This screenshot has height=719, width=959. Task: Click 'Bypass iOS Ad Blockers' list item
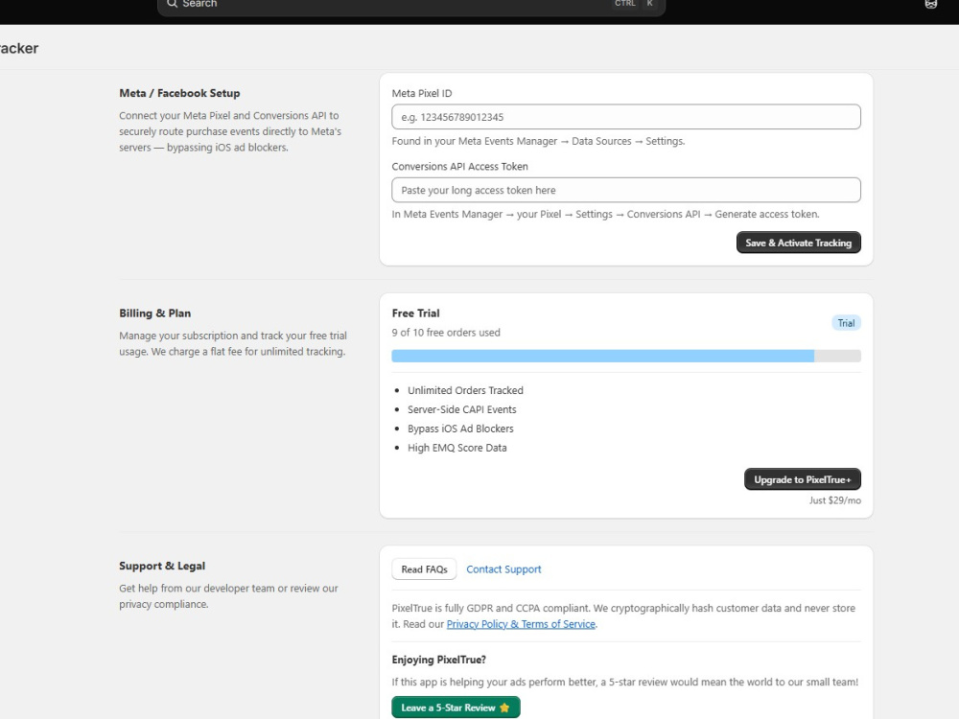(460, 429)
